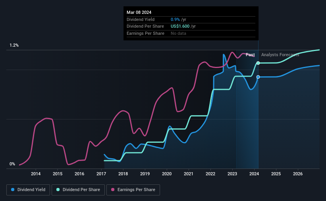Click the 2024 x-axis label
Viewport: 326px width, 201px height.
tap(254, 174)
